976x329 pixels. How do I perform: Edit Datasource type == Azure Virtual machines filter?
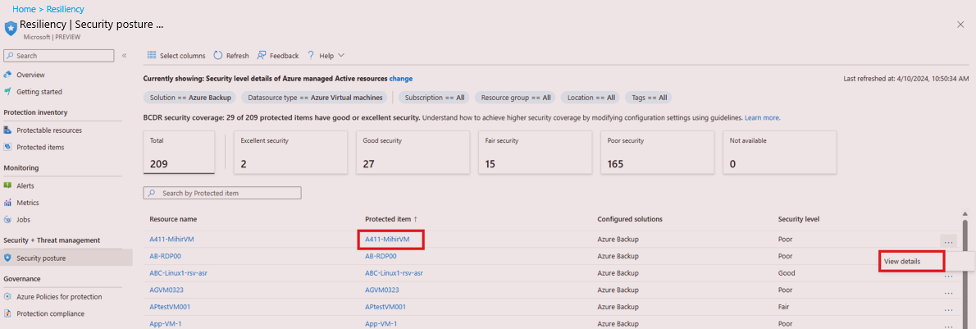(316, 98)
